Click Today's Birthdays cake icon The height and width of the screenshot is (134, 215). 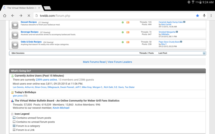click(x=12, y=92)
